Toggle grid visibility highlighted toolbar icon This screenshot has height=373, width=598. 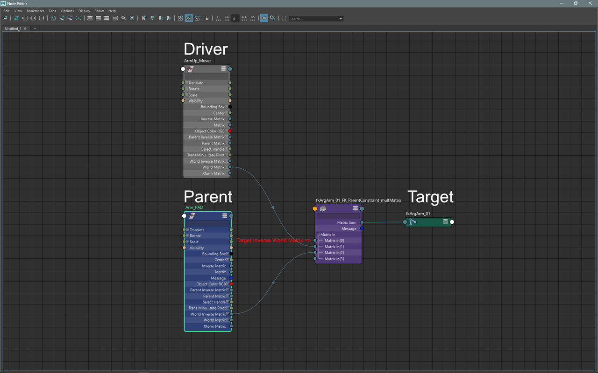[x=264, y=18]
